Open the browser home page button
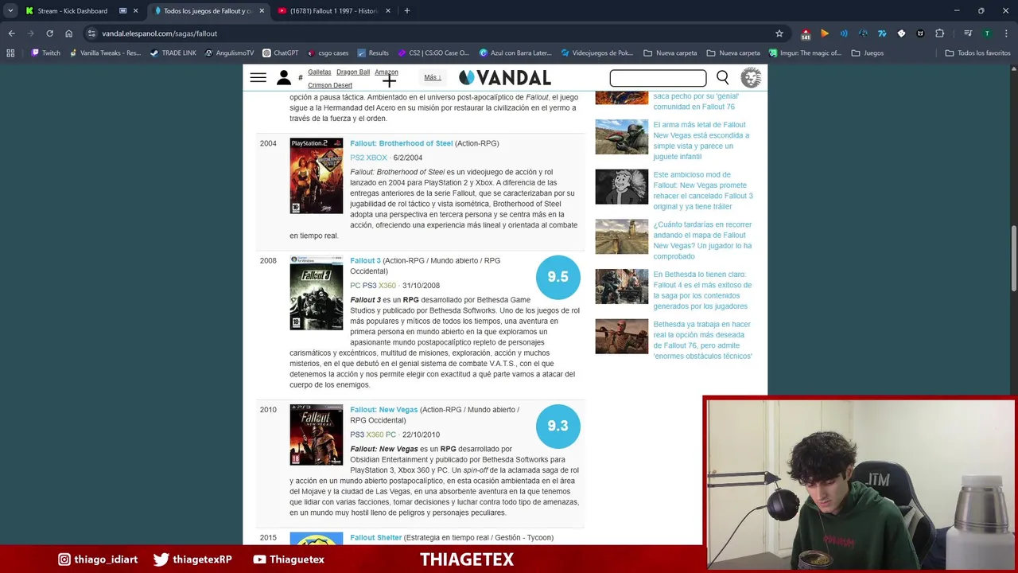 pyautogui.click(x=68, y=33)
